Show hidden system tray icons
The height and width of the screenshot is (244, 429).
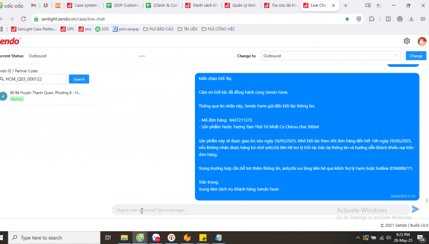(358, 238)
